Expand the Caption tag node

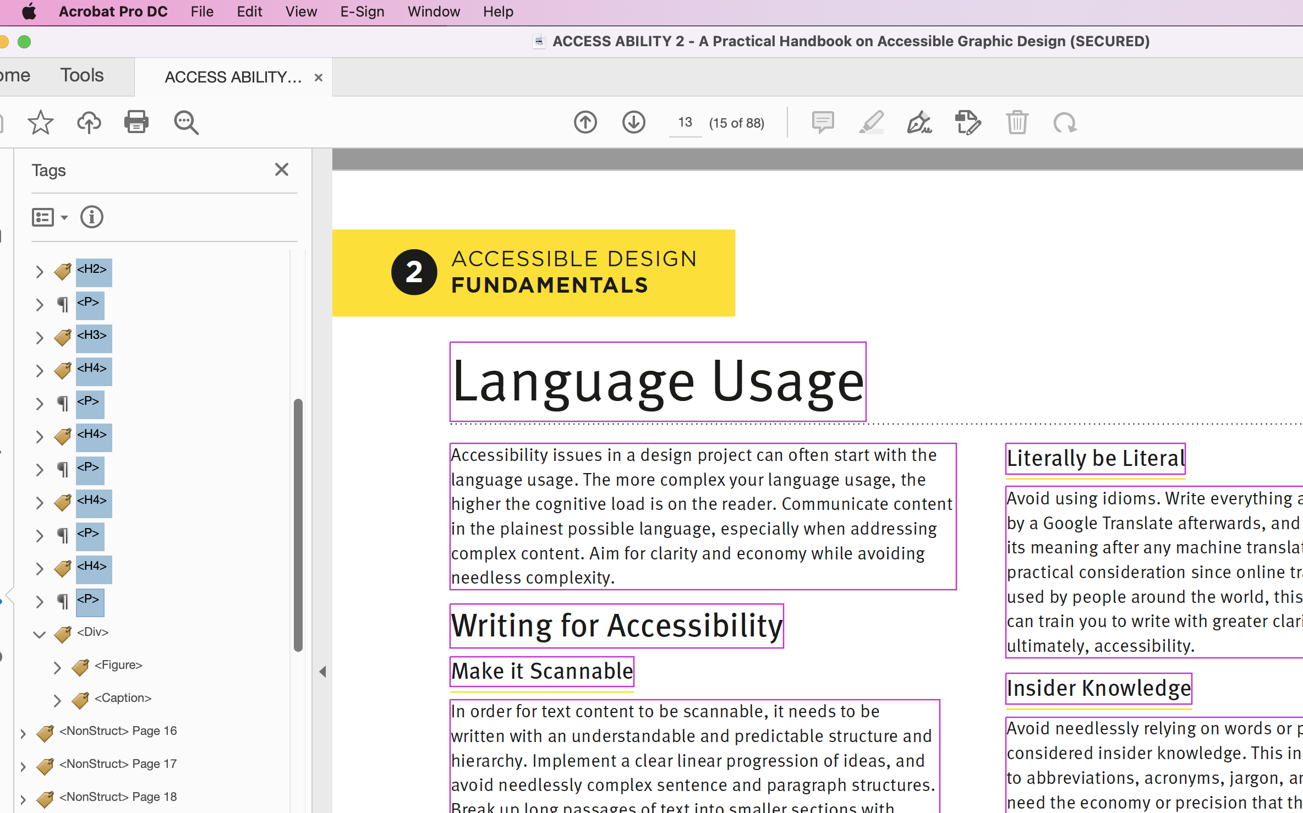click(x=57, y=700)
